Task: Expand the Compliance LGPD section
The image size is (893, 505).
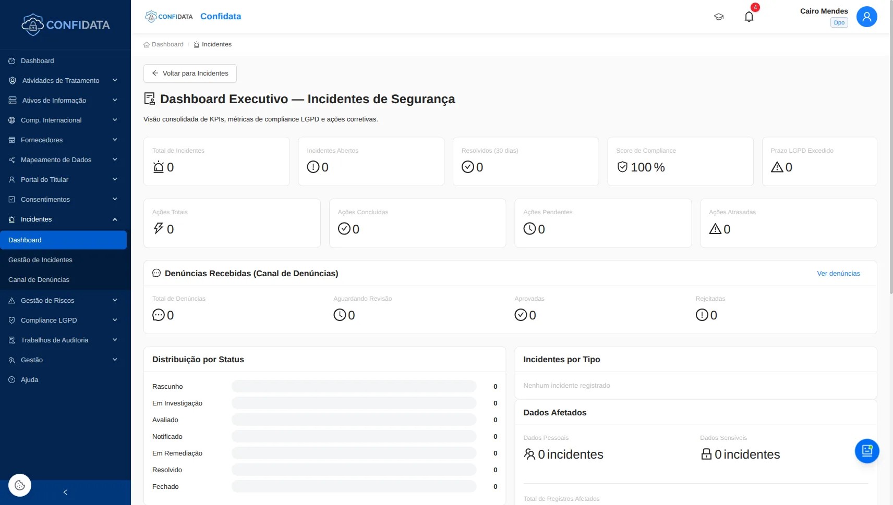Action: coord(114,320)
